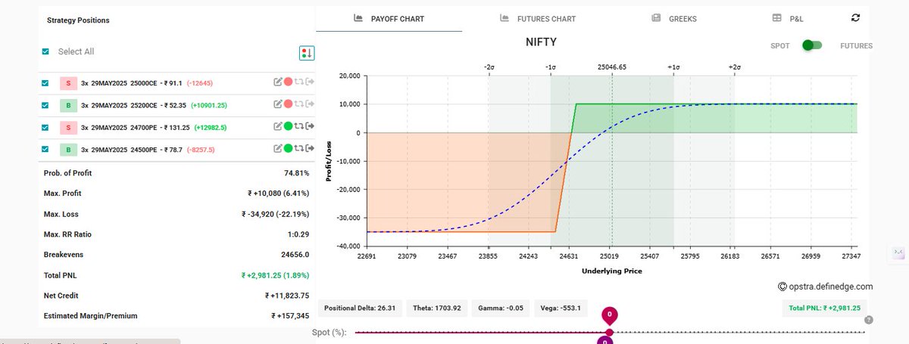Click the green Total PNL chip below the chart
Screen dimensions: 909x344
click(x=825, y=308)
